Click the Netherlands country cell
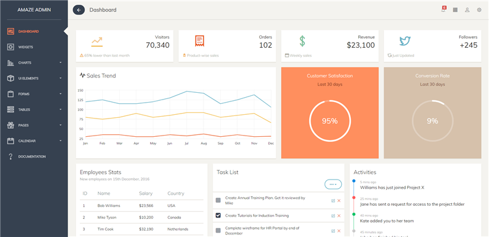The width and height of the screenshot is (489, 237). point(178,229)
